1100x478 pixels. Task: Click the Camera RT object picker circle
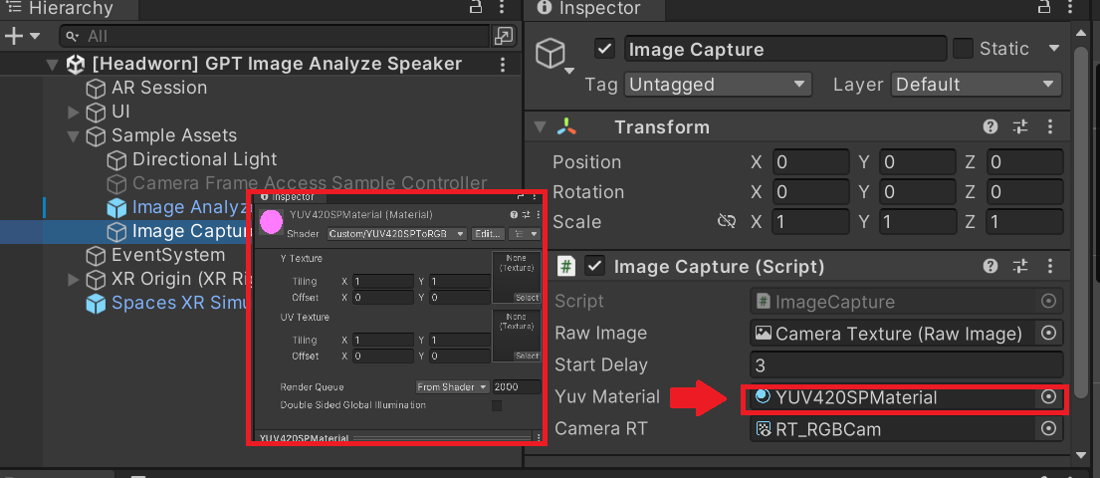1048,429
